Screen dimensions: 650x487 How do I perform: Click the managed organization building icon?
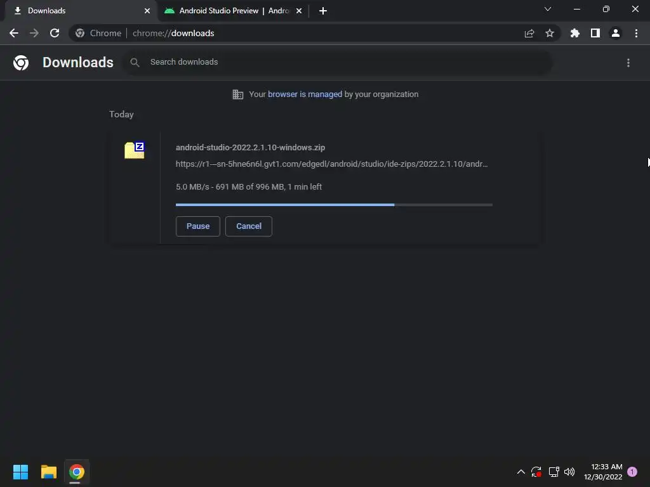(x=238, y=94)
